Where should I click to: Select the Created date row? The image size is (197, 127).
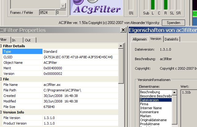coord(60,96)
